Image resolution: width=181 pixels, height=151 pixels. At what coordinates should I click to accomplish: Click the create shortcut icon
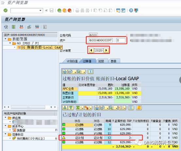(123, 10)
